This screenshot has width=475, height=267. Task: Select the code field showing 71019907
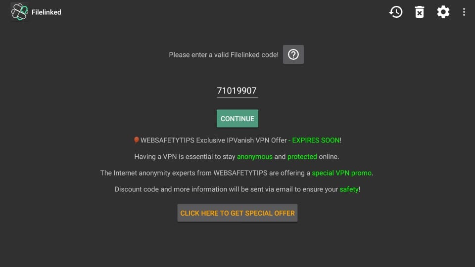tap(237, 91)
